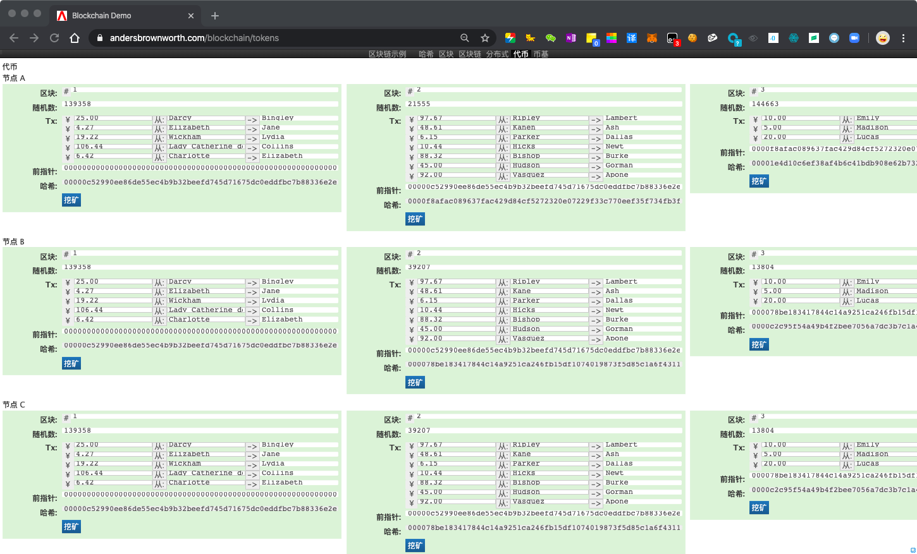This screenshot has height=554, width=917.
Task: Click the browser forward arrow
Action: tap(34, 38)
